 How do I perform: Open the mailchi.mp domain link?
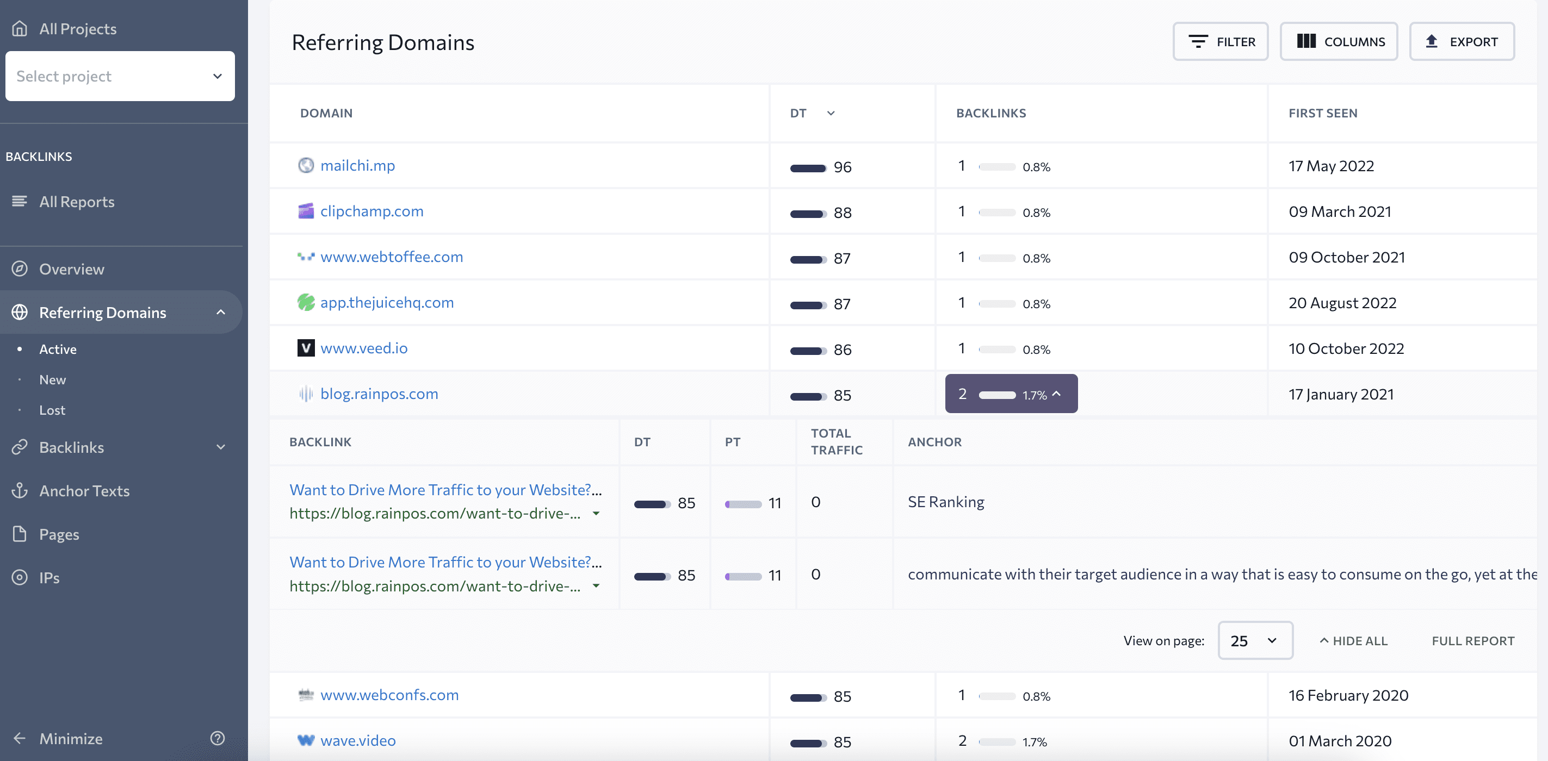pyautogui.click(x=357, y=165)
